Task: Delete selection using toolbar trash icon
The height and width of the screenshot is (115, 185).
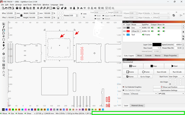Action: [x=34, y=8]
